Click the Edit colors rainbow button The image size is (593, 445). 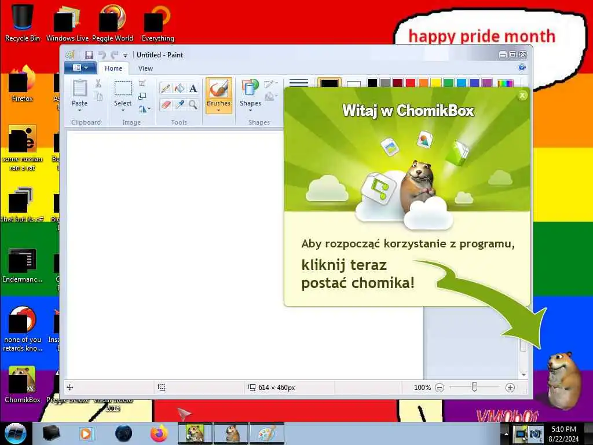(505, 82)
